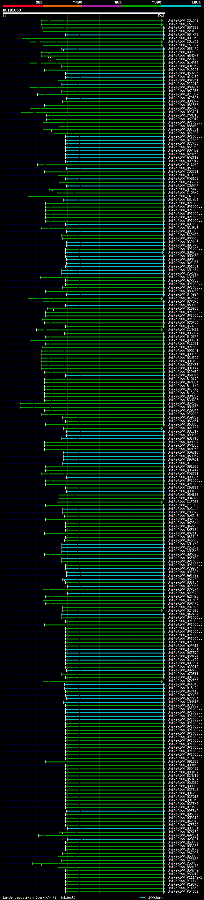The width and height of the screenshot is (204, 900).
Task: Select the UniRef100_B4JKW9 label
Action: tap(183, 389)
